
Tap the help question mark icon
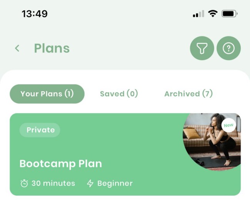coord(228,48)
